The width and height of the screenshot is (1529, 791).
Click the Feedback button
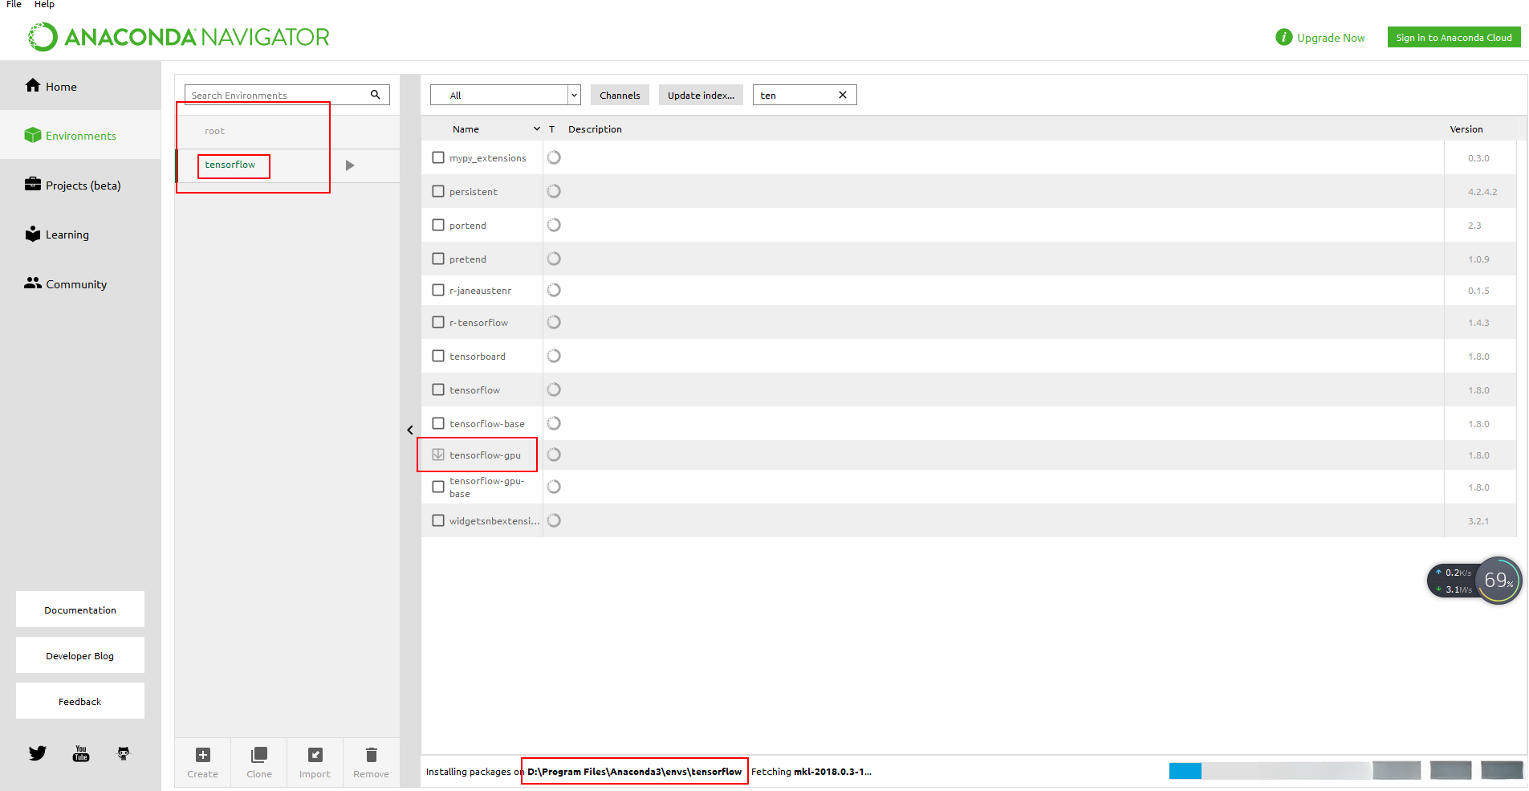(80, 701)
